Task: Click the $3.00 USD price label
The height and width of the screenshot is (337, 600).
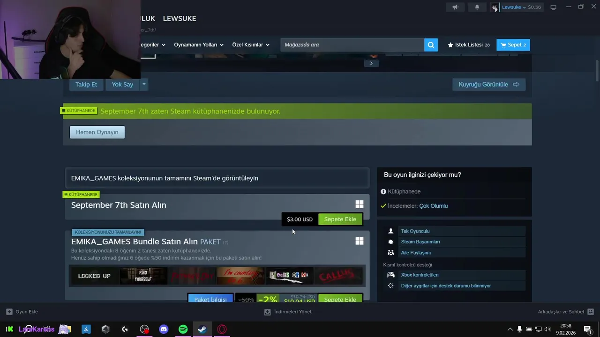Action: tap(300, 219)
